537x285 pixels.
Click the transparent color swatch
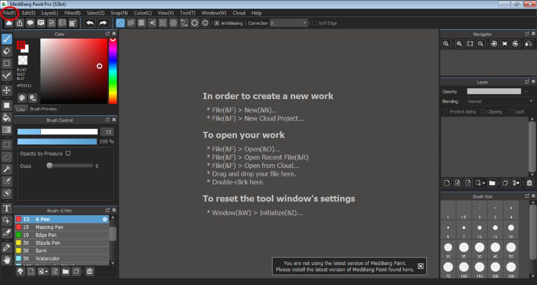(x=23, y=60)
